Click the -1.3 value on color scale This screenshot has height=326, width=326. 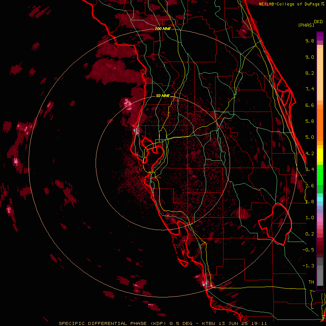click(x=308, y=266)
